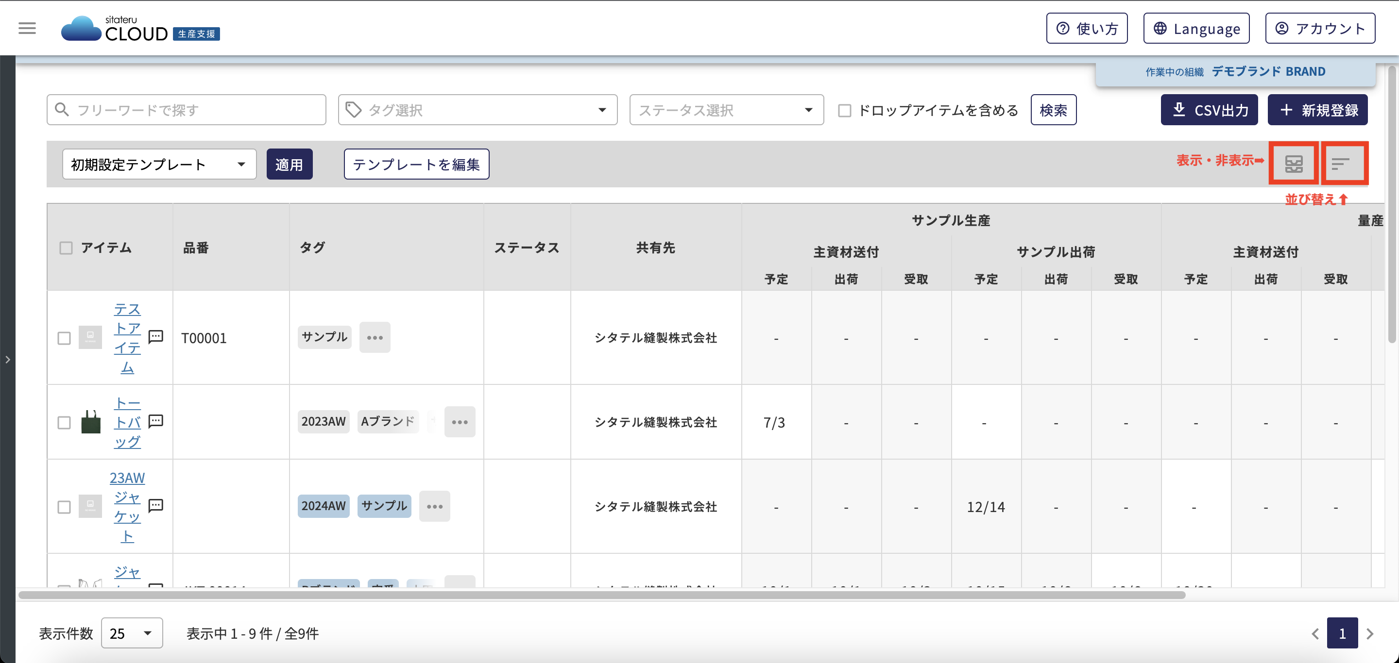Go to the previous page arrow
Screen dimensions: 1399x663
point(1315,634)
